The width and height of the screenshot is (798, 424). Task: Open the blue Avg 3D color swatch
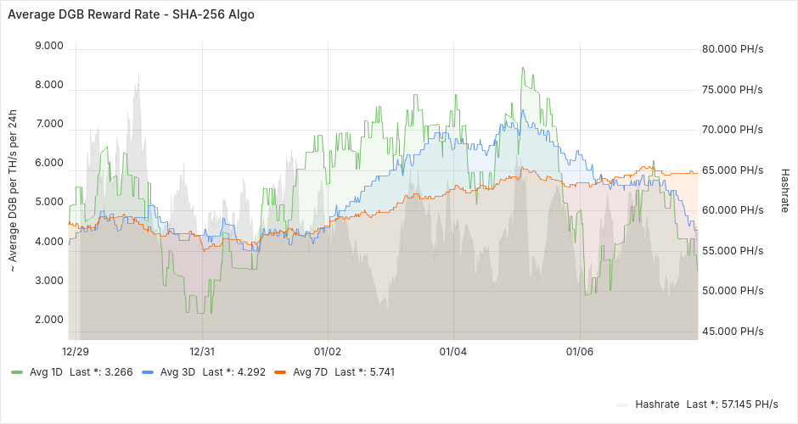coord(148,372)
